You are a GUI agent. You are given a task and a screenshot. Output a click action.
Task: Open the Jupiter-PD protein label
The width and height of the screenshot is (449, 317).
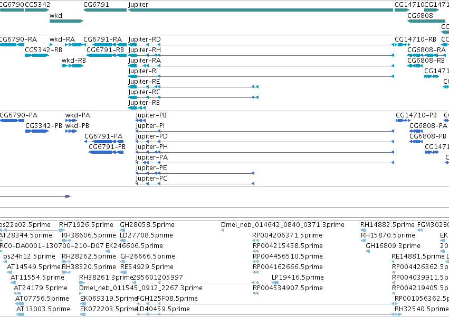[152, 136]
